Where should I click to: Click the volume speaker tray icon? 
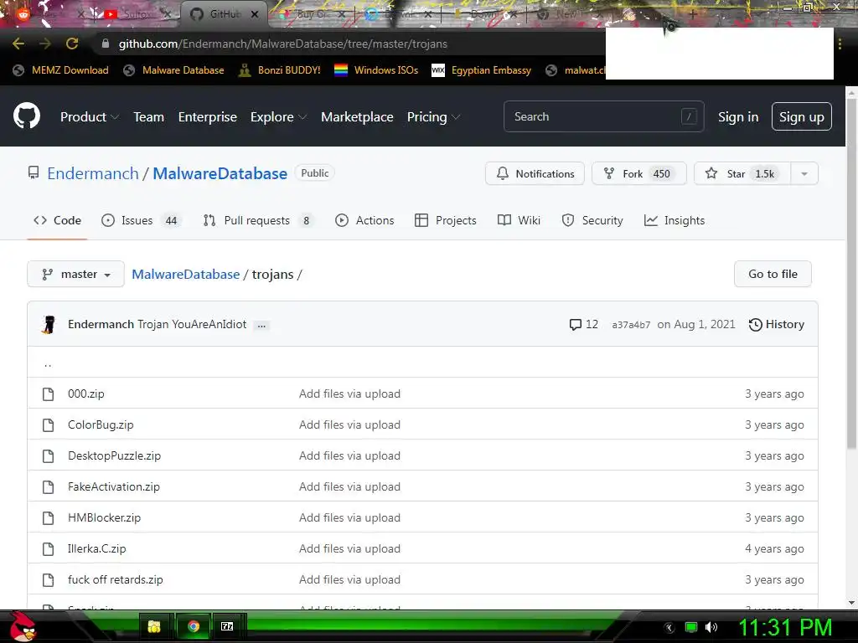(x=711, y=627)
